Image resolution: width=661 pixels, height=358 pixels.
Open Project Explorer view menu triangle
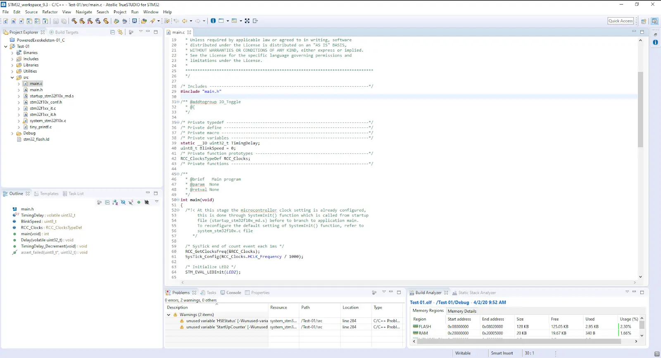click(140, 31)
